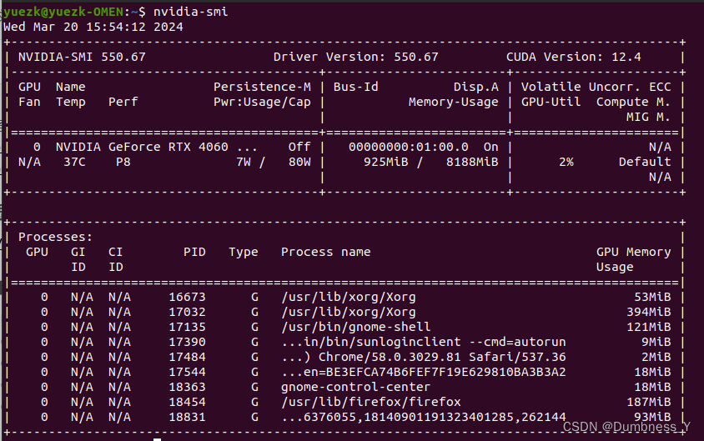The height and width of the screenshot is (441, 704).
Task: Click PID '17390' in process list
Action: pyautogui.click(x=187, y=342)
